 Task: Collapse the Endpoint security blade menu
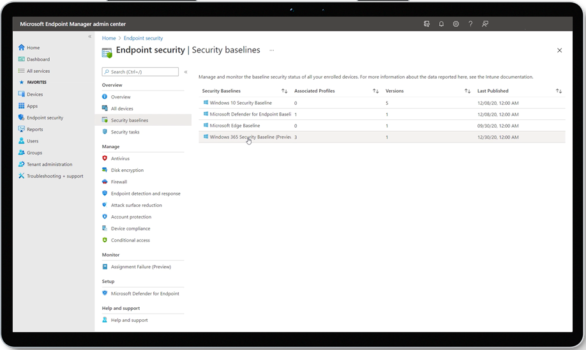(x=186, y=72)
